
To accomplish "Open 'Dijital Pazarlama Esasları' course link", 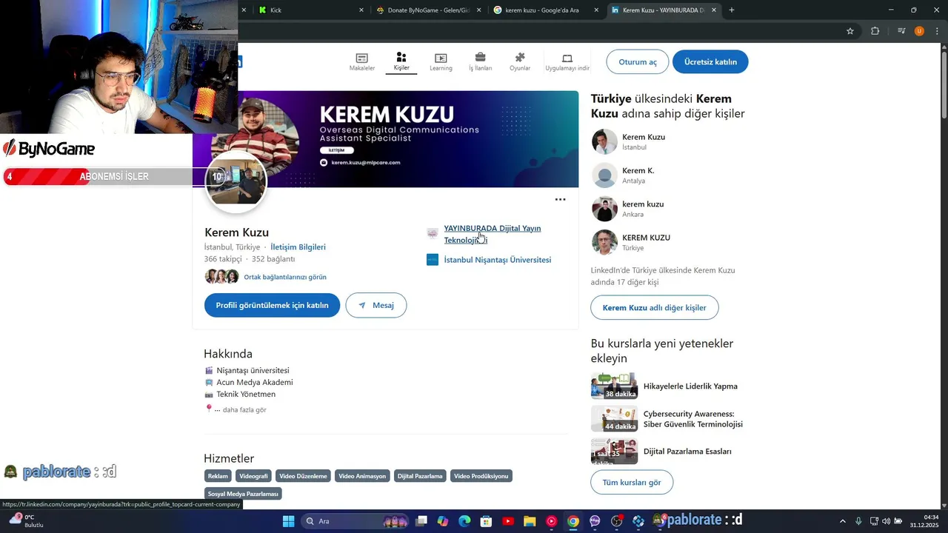I will (687, 452).
